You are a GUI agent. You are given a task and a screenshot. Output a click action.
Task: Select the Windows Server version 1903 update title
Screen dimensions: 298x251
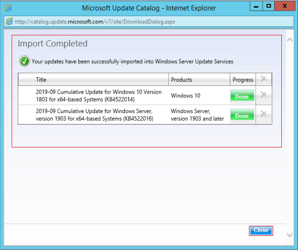[95, 115]
